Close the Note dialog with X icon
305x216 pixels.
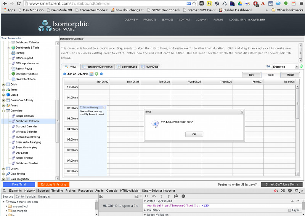(242, 111)
